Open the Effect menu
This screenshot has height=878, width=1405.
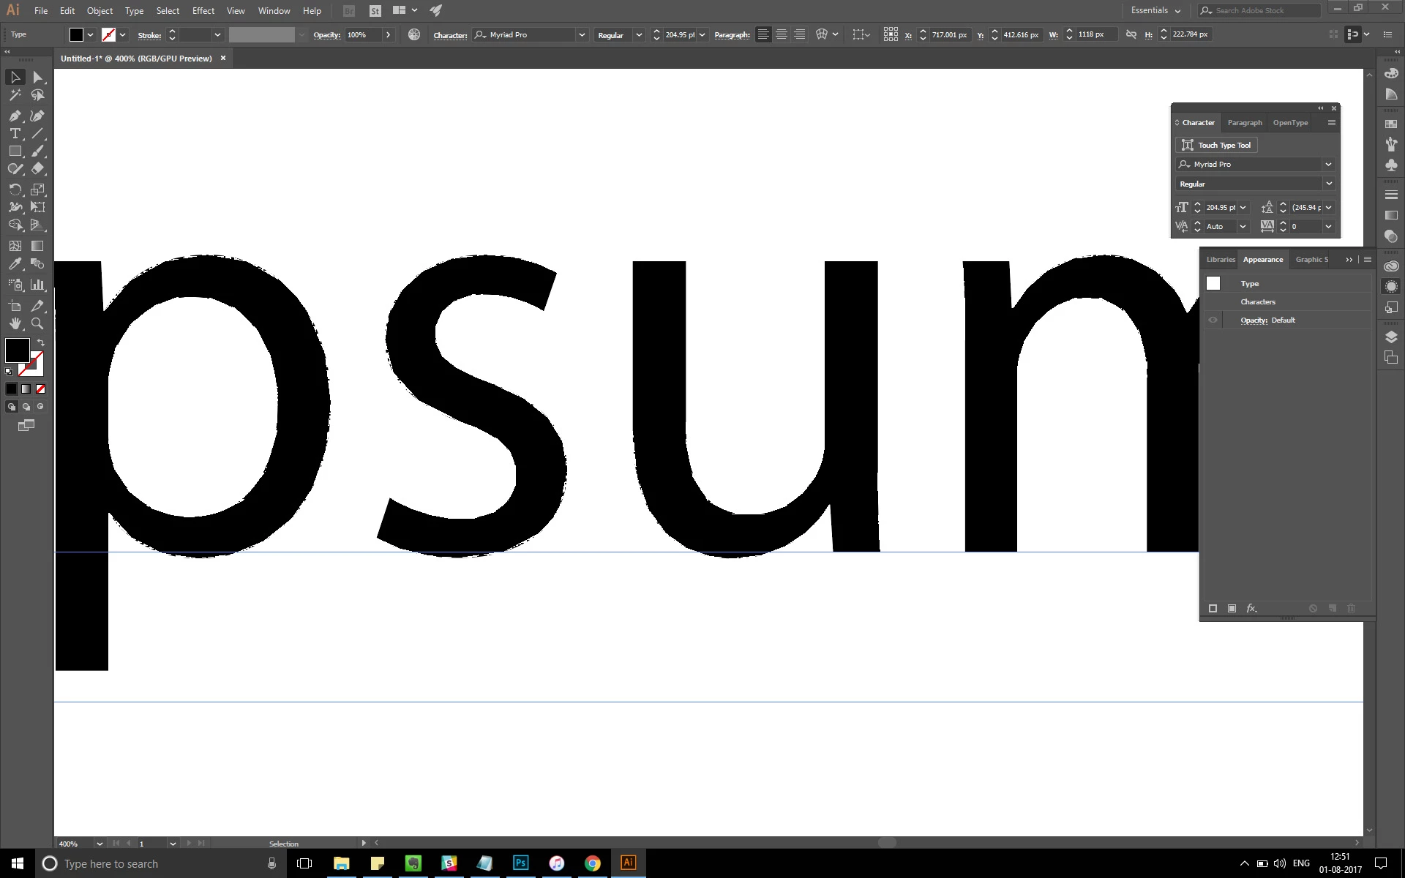pos(203,10)
